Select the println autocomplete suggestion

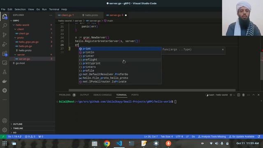pos(120,52)
